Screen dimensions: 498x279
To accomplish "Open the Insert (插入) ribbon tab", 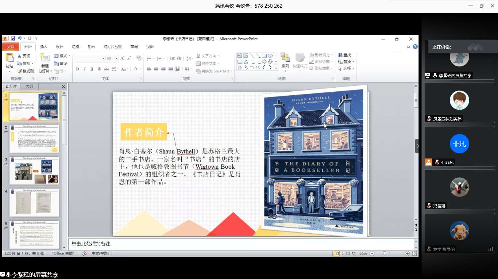I will pyautogui.click(x=44, y=47).
